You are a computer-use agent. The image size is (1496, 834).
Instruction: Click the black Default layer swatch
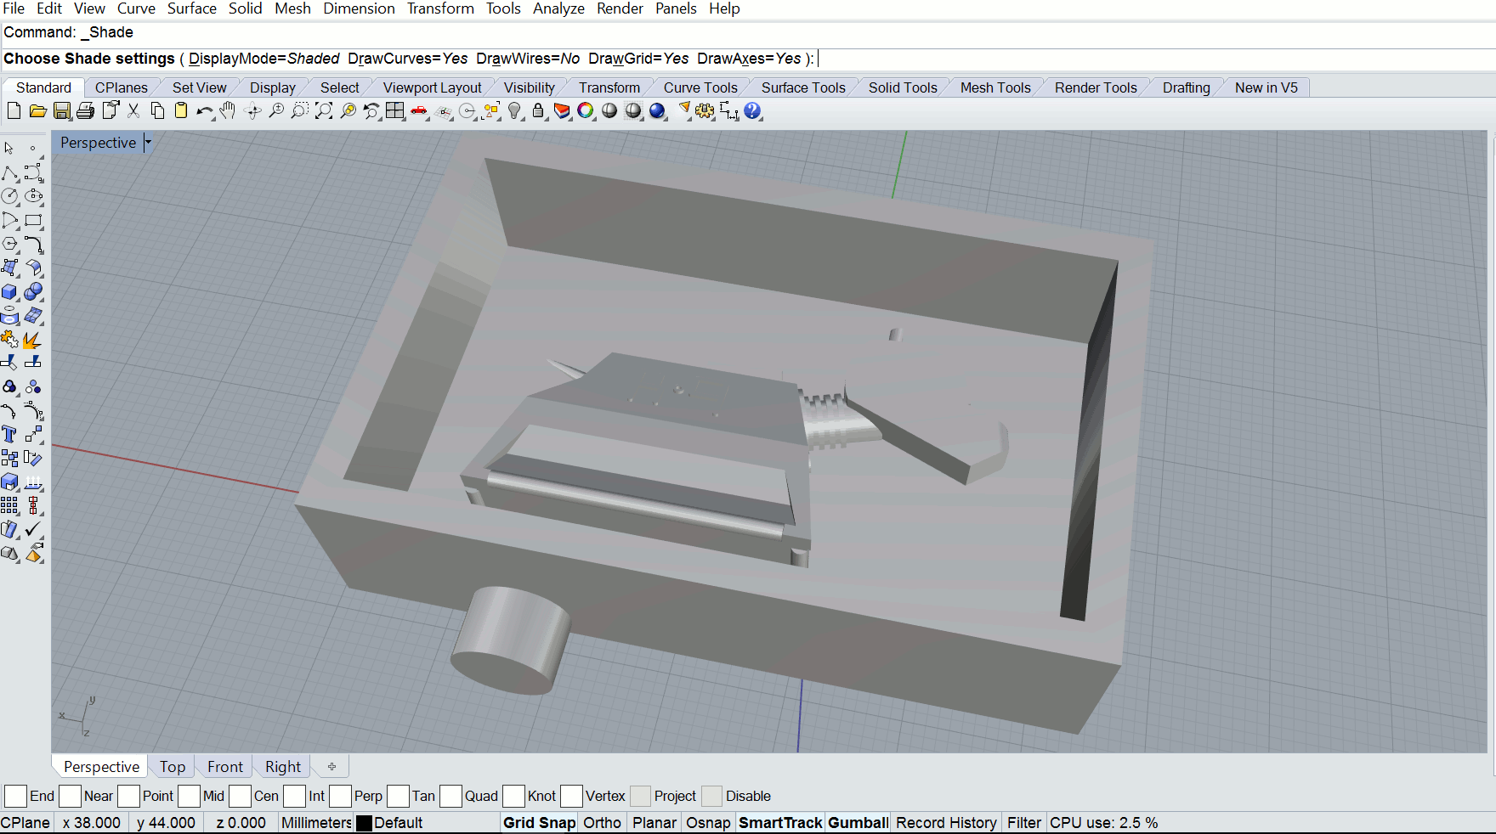pyautogui.click(x=365, y=823)
